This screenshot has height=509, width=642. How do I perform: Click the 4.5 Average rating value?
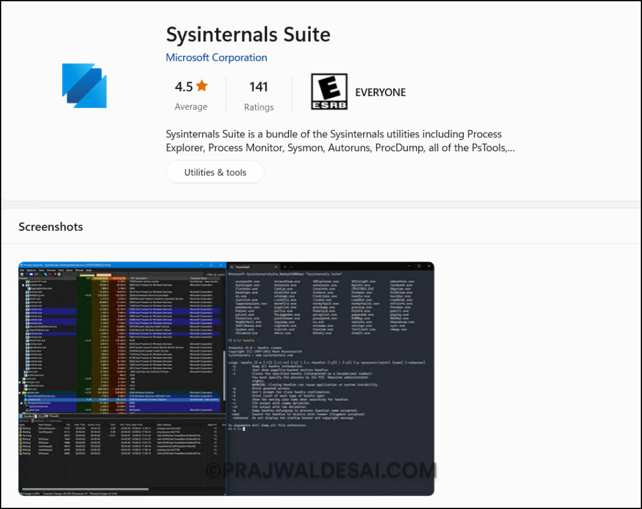point(184,87)
